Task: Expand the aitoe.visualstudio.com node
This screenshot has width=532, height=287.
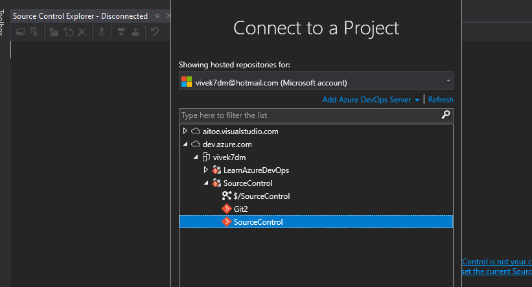Action: (x=185, y=131)
